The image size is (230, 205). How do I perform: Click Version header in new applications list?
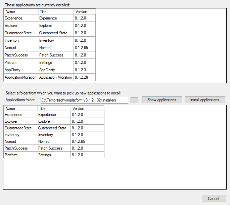[87, 109]
